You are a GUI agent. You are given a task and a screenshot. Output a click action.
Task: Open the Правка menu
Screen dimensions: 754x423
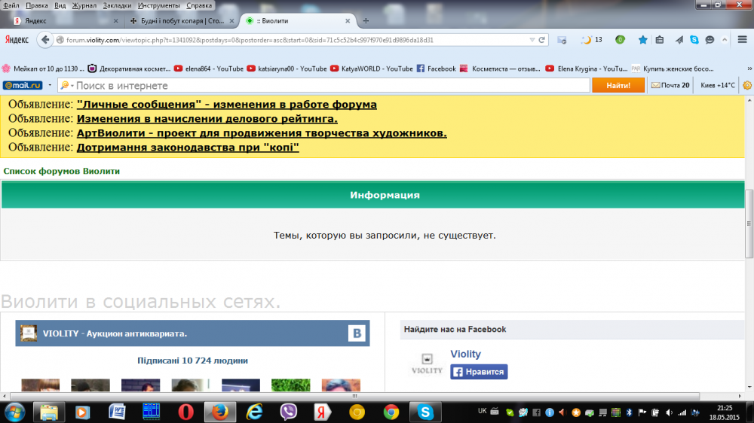click(36, 5)
